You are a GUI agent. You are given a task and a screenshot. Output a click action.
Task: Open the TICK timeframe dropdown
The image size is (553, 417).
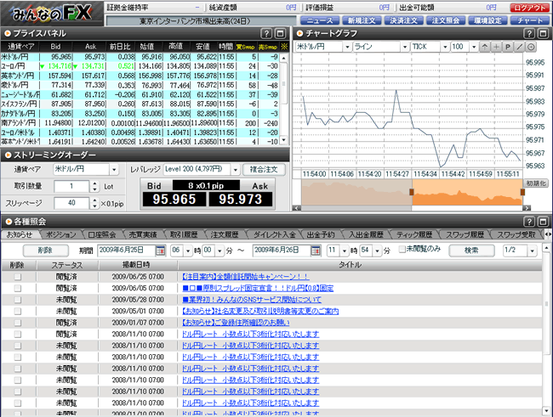point(445,47)
